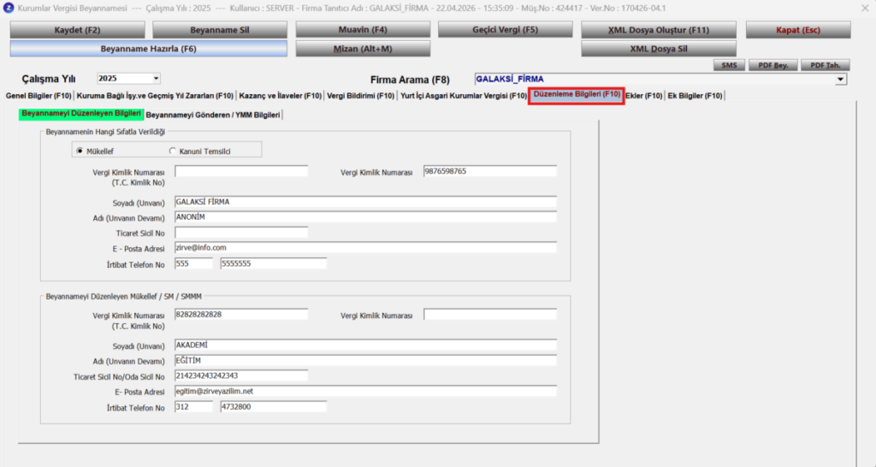Click E-Posta field with zirve@info.com
Screen dimensions: 876x467
click(365, 247)
